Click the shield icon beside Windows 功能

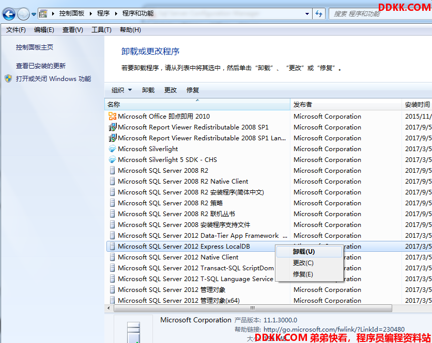(8, 79)
